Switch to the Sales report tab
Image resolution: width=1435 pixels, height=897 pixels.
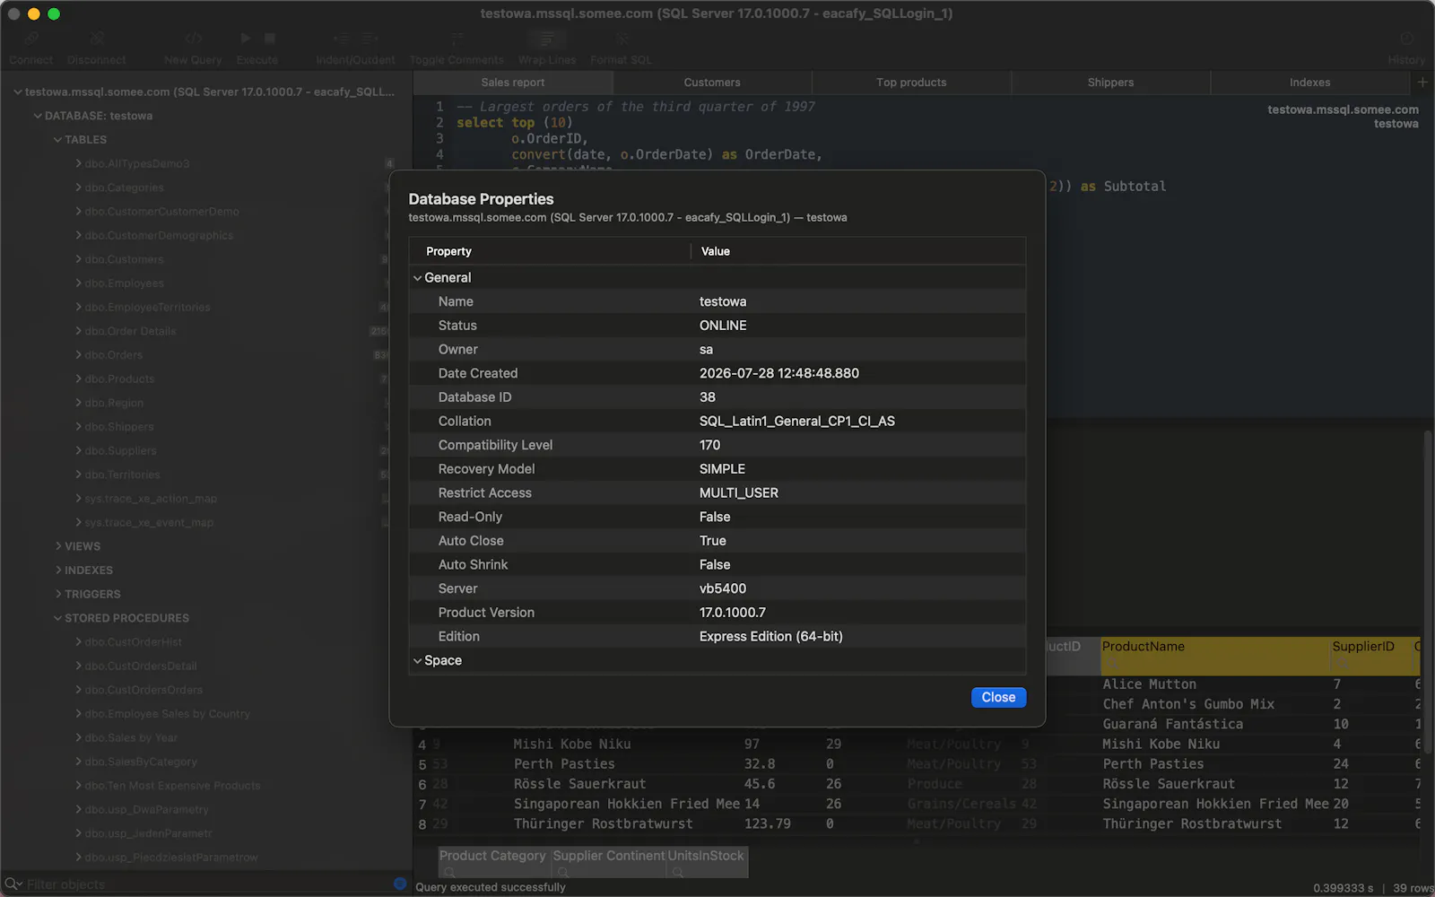tap(513, 83)
